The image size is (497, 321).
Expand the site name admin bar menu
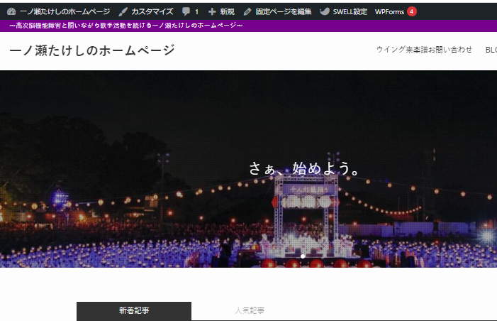coord(64,11)
